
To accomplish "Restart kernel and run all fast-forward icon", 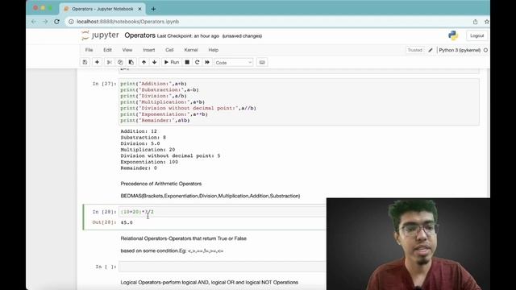I will (207, 62).
